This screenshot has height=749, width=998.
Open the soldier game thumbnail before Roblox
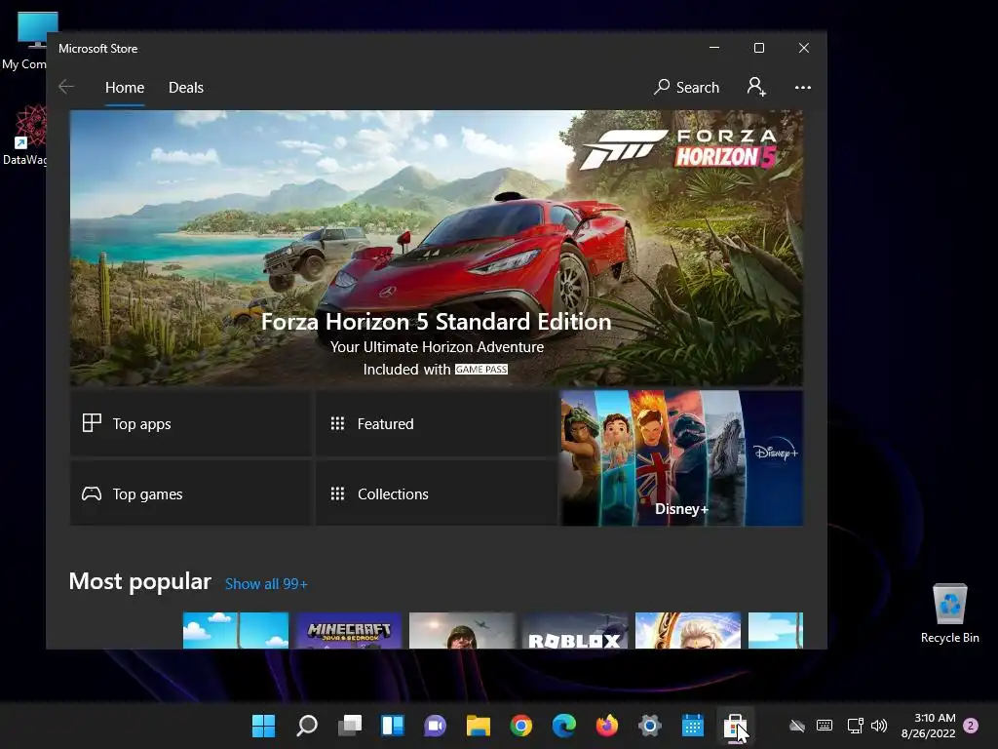461,631
